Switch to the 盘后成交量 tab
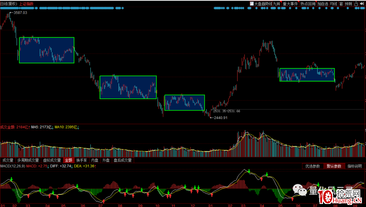Image resolution: width=366 pixels, height=207 pixels. point(123,160)
